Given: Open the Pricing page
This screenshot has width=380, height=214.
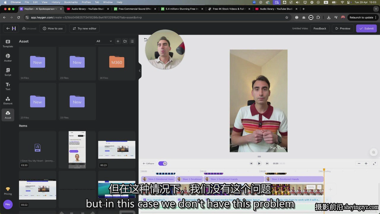Looking at the screenshot, I should [x=8, y=191].
